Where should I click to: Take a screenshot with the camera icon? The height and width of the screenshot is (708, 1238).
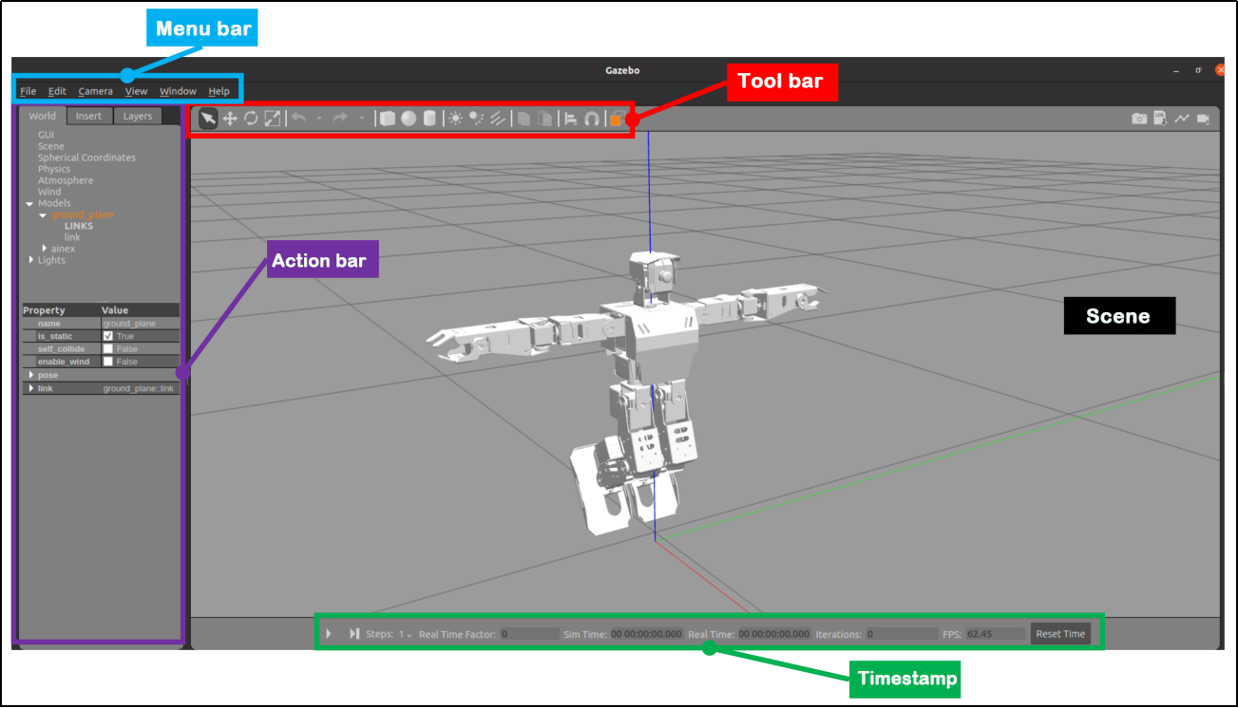pyautogui.click(x=1139, y=119)
